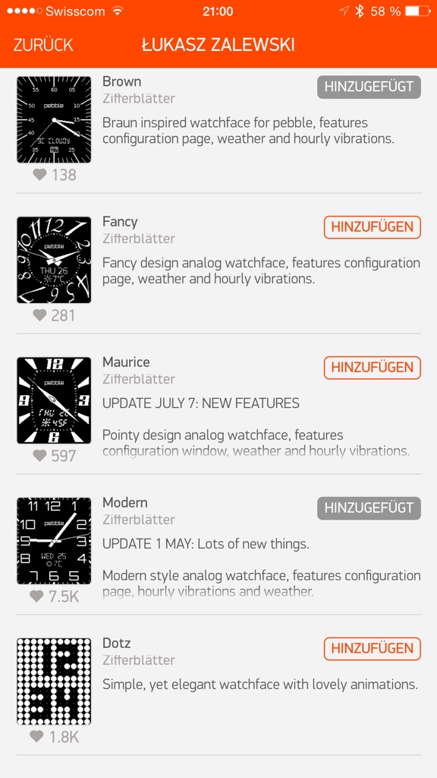Go back with the ZURÜCK button
The height and width of the screenshot is (778, 437).
point(43,45)
